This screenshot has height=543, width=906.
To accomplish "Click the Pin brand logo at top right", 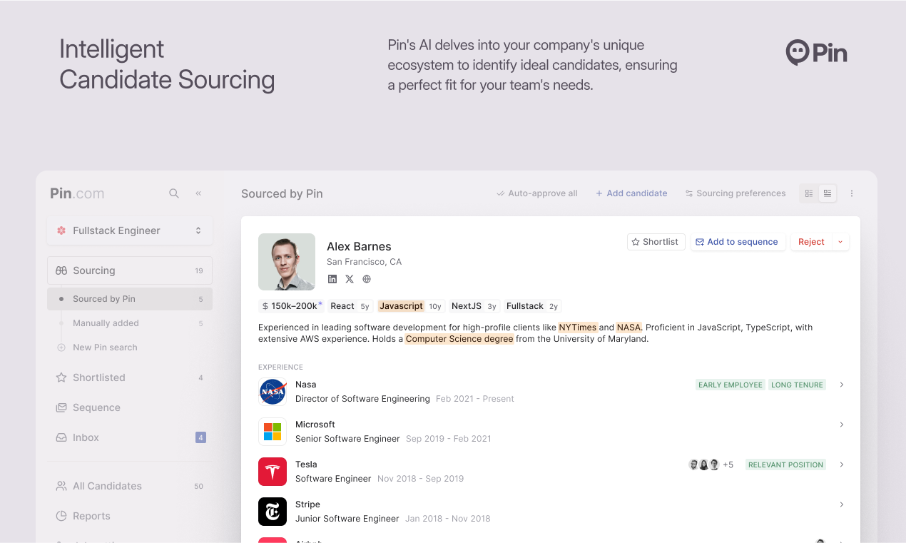I will 817,52.
